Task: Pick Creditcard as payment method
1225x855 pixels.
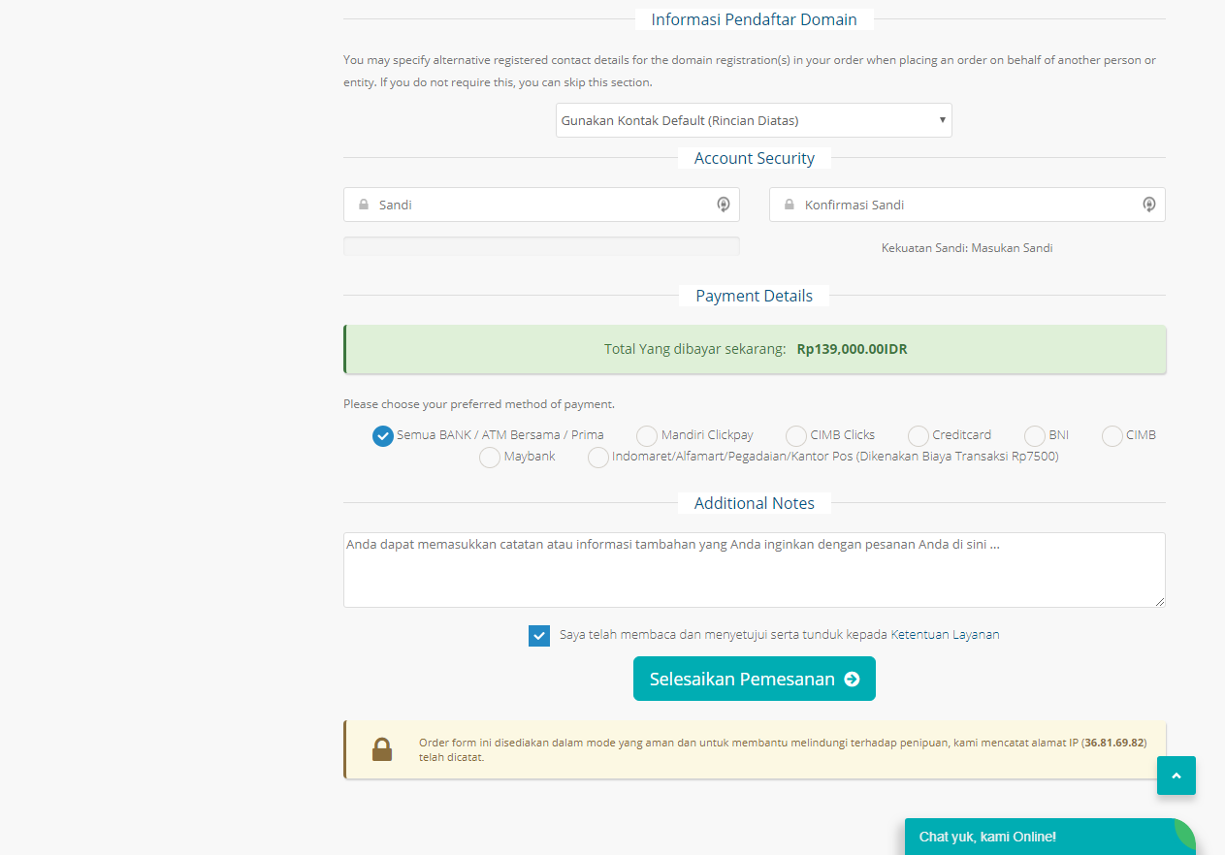Action: click(919, 436)
